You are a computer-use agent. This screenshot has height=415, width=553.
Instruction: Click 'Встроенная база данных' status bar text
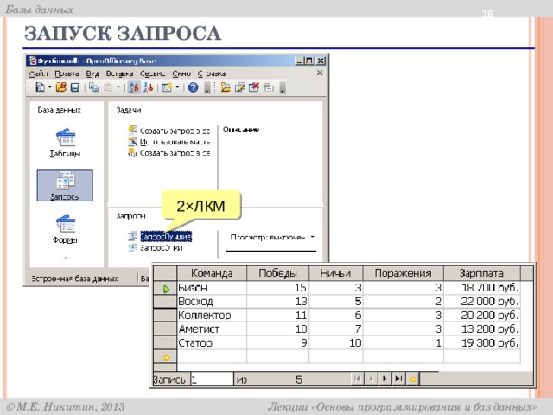point(75,278)
